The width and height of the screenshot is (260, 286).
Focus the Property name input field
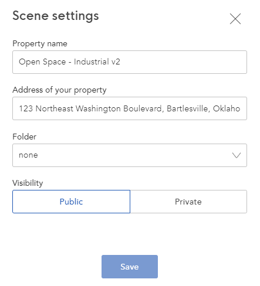[130, 62]
